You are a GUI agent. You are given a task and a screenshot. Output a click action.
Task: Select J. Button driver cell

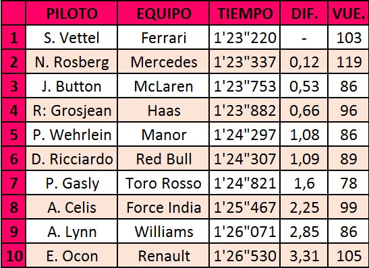(72, 86)
